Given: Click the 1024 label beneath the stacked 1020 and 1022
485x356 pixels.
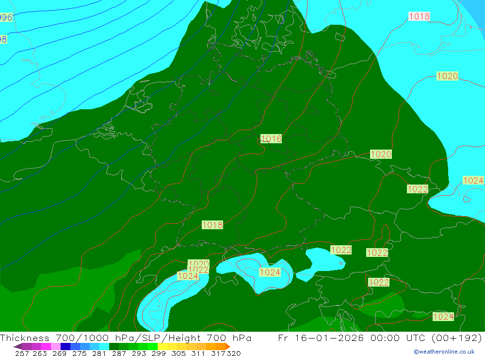Looking at the screenshot, I should [187, 276].
